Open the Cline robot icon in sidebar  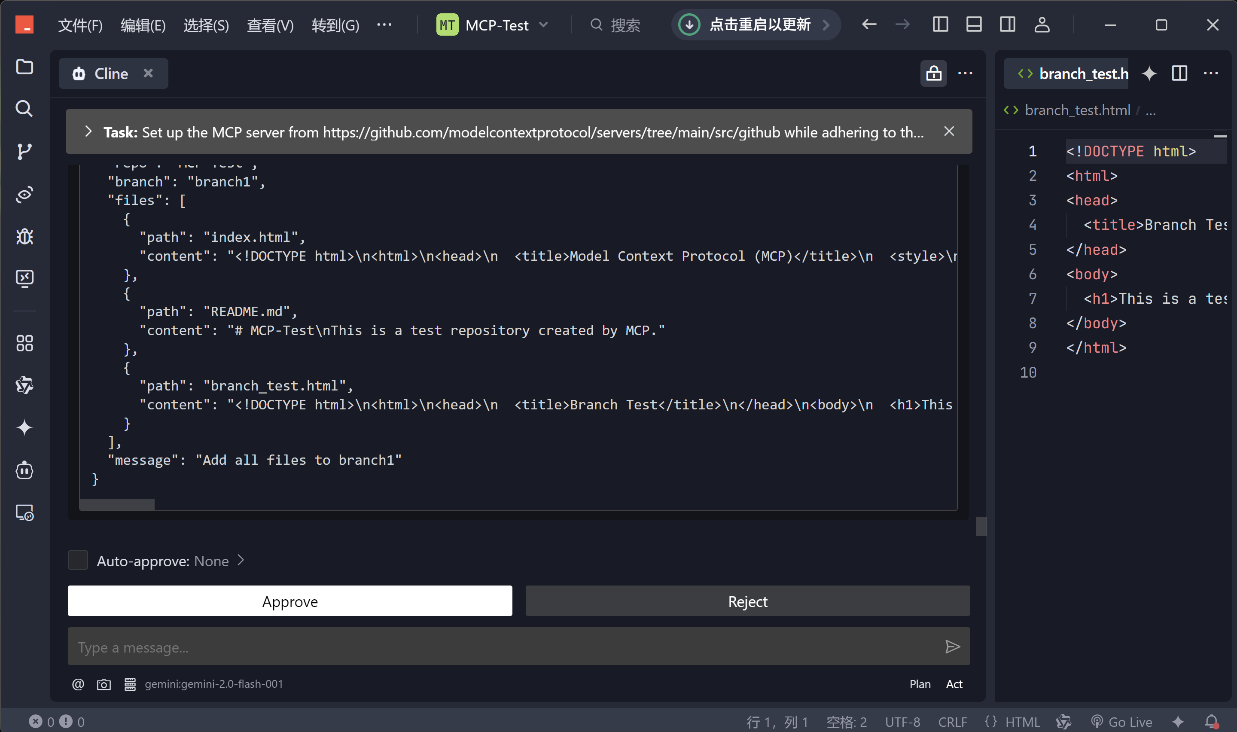pos(24,470)
